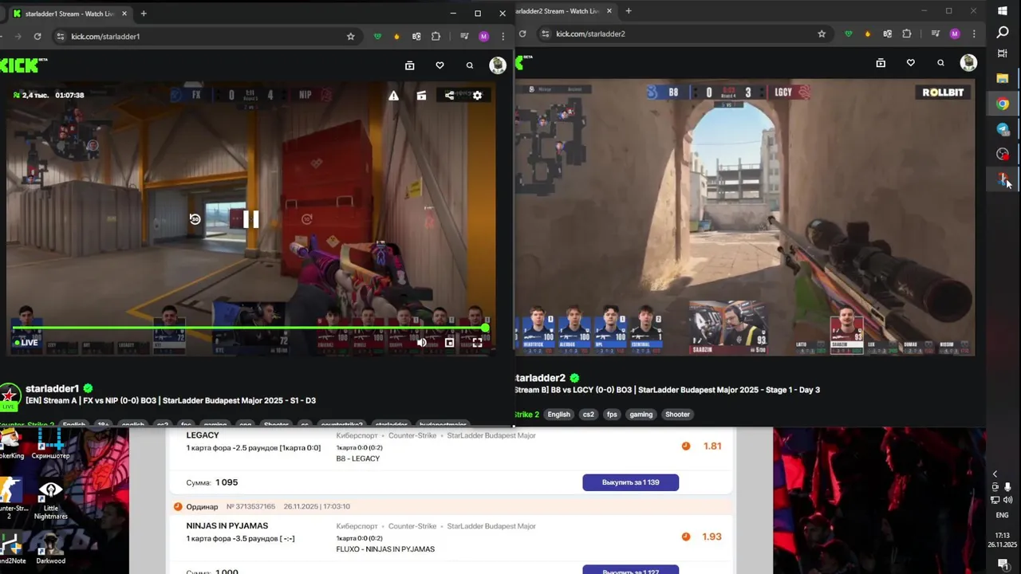
Task: Open Darkwood desktop shortcut
Action: point(50,547)
